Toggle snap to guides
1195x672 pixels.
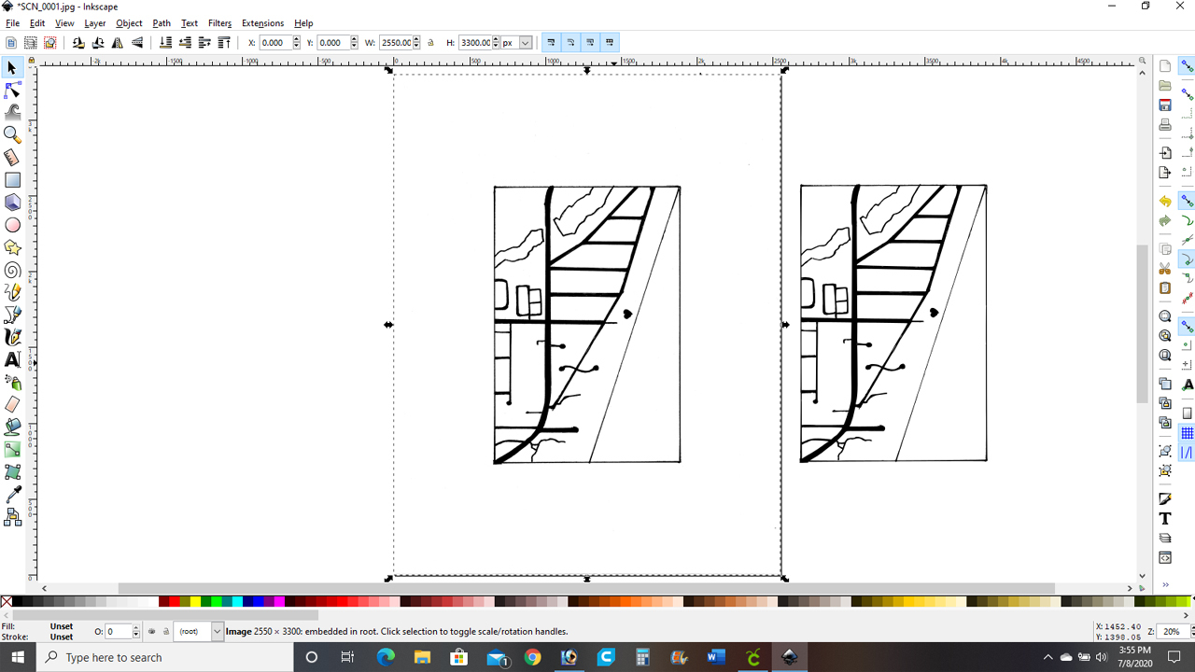tap(1188, 453)
